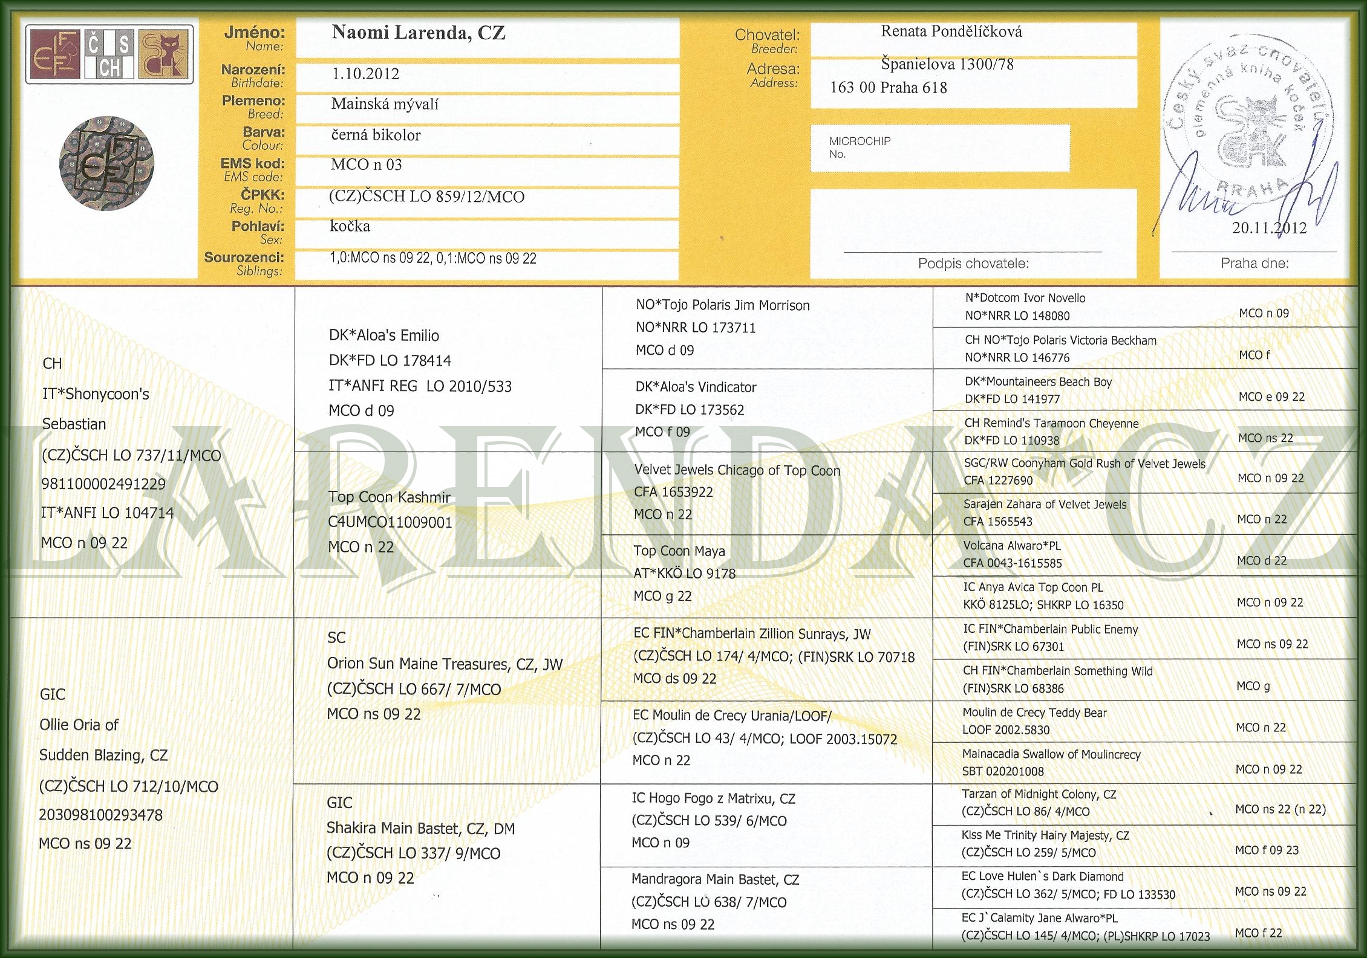Click sire registration 'IT*ANFI LO 104714'

(108, 513)
